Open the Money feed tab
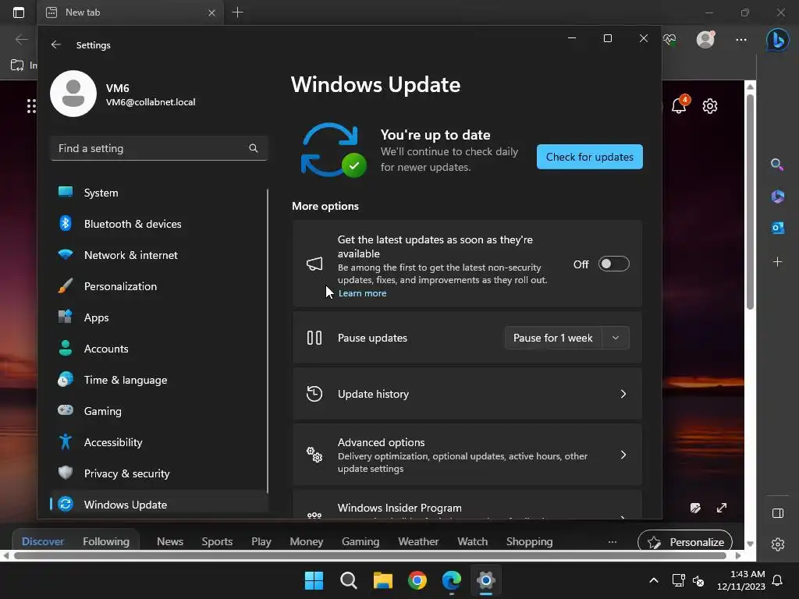Screen dimensions: 799x599 tap(306, 541)
